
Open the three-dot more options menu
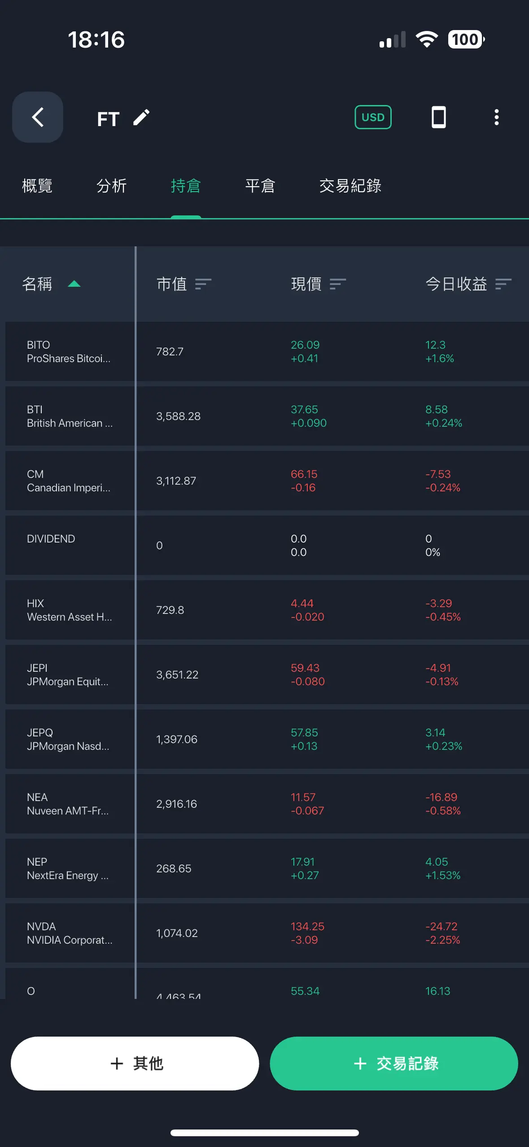pyautogui.click(x=496, y=117)
